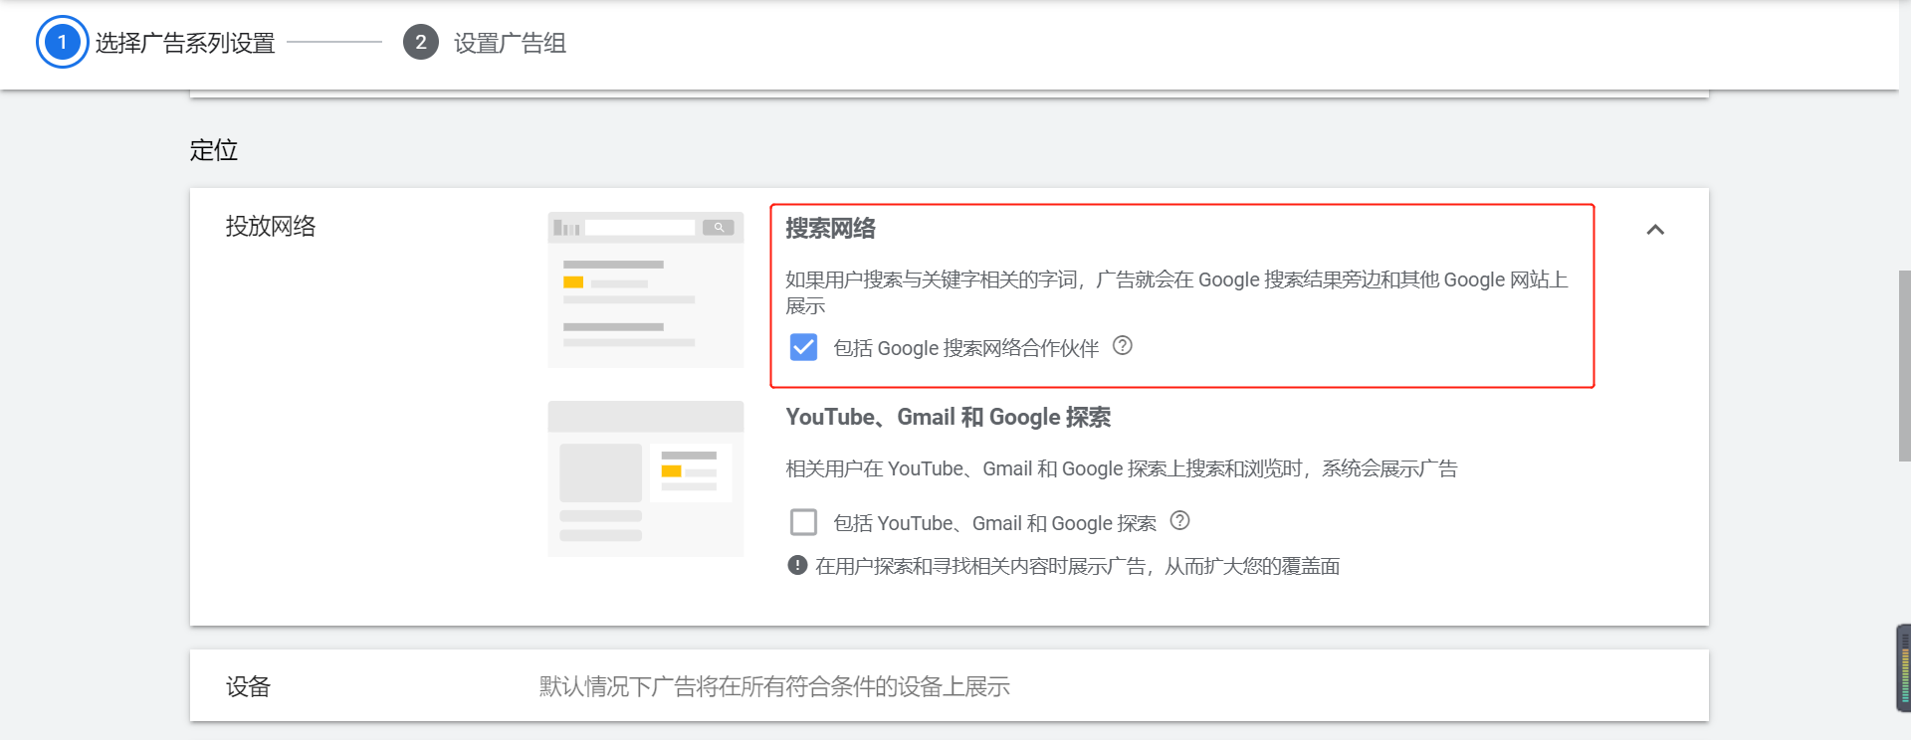Click the 包括 YouTube、Gmail 和 Google 探索 label text

(995, 523)
